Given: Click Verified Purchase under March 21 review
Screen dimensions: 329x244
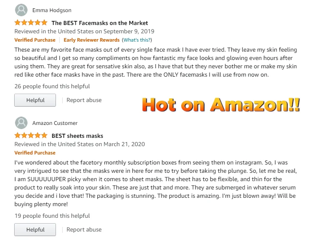Looking at the screenshot, I should tap(35, 153).
